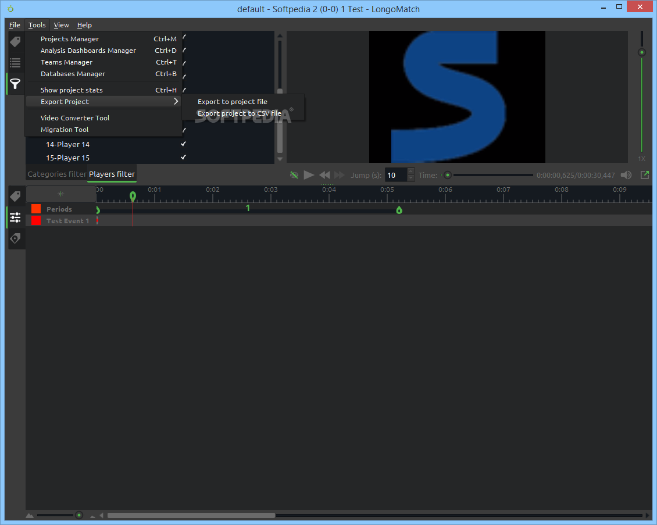
Task: Select the Test Event 1 timeline event
Action: 97,220
